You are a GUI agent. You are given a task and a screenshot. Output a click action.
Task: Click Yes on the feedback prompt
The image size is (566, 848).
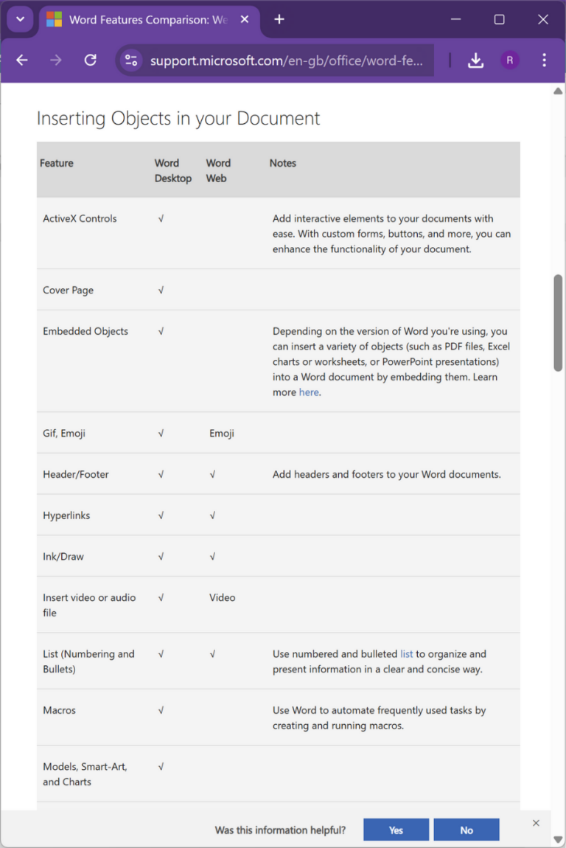396,829
